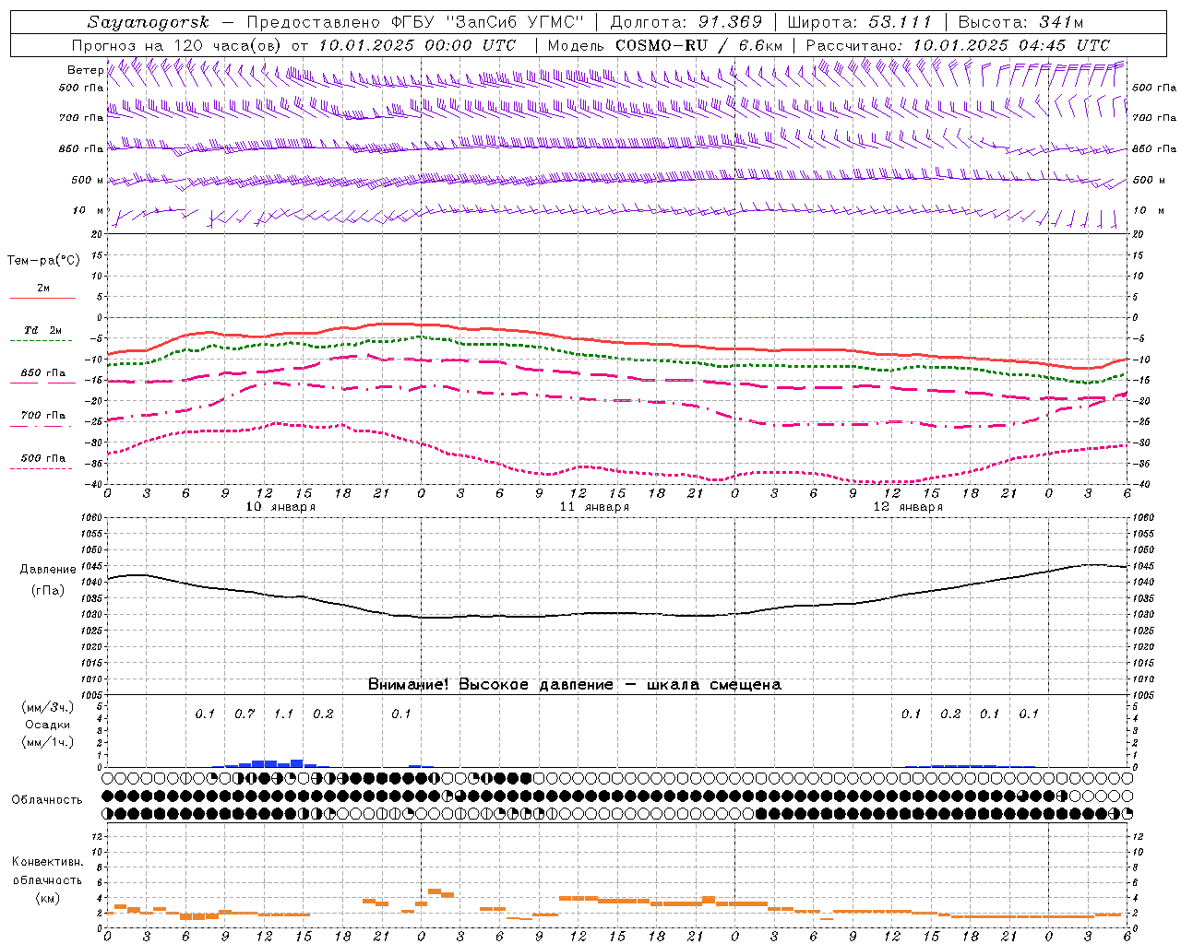Click the '11 января' date label

[x=594, y=507]
